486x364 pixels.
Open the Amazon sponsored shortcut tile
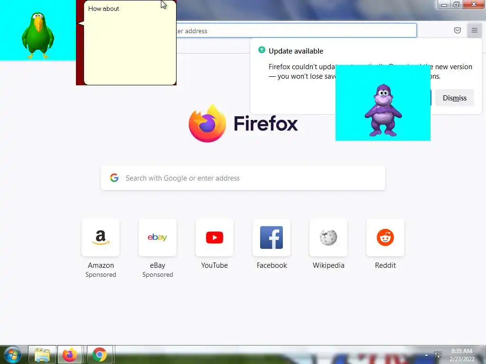point(101,237)
